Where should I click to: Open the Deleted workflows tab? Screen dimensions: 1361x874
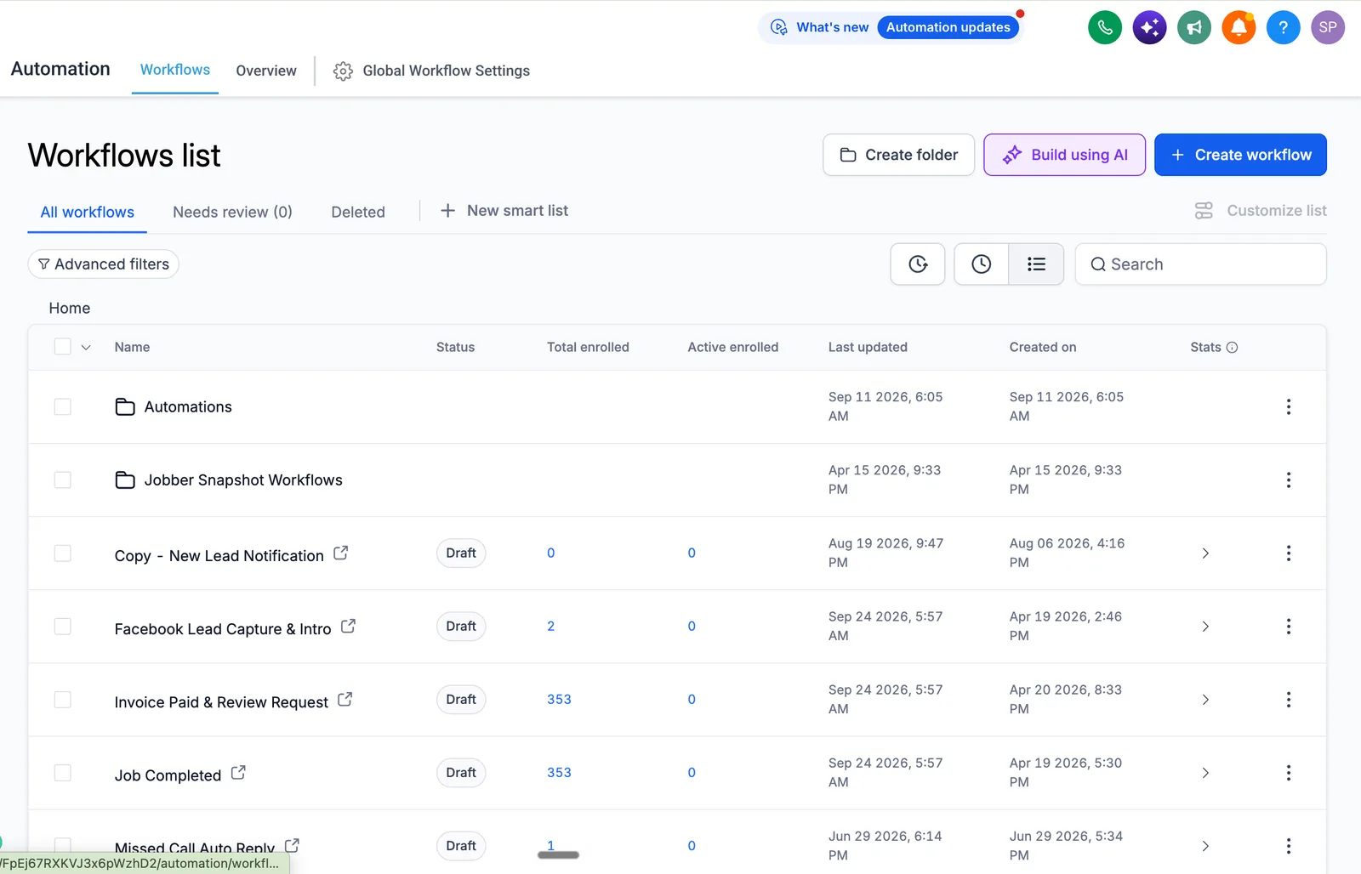pyautogui.click(x=358, y=212)
